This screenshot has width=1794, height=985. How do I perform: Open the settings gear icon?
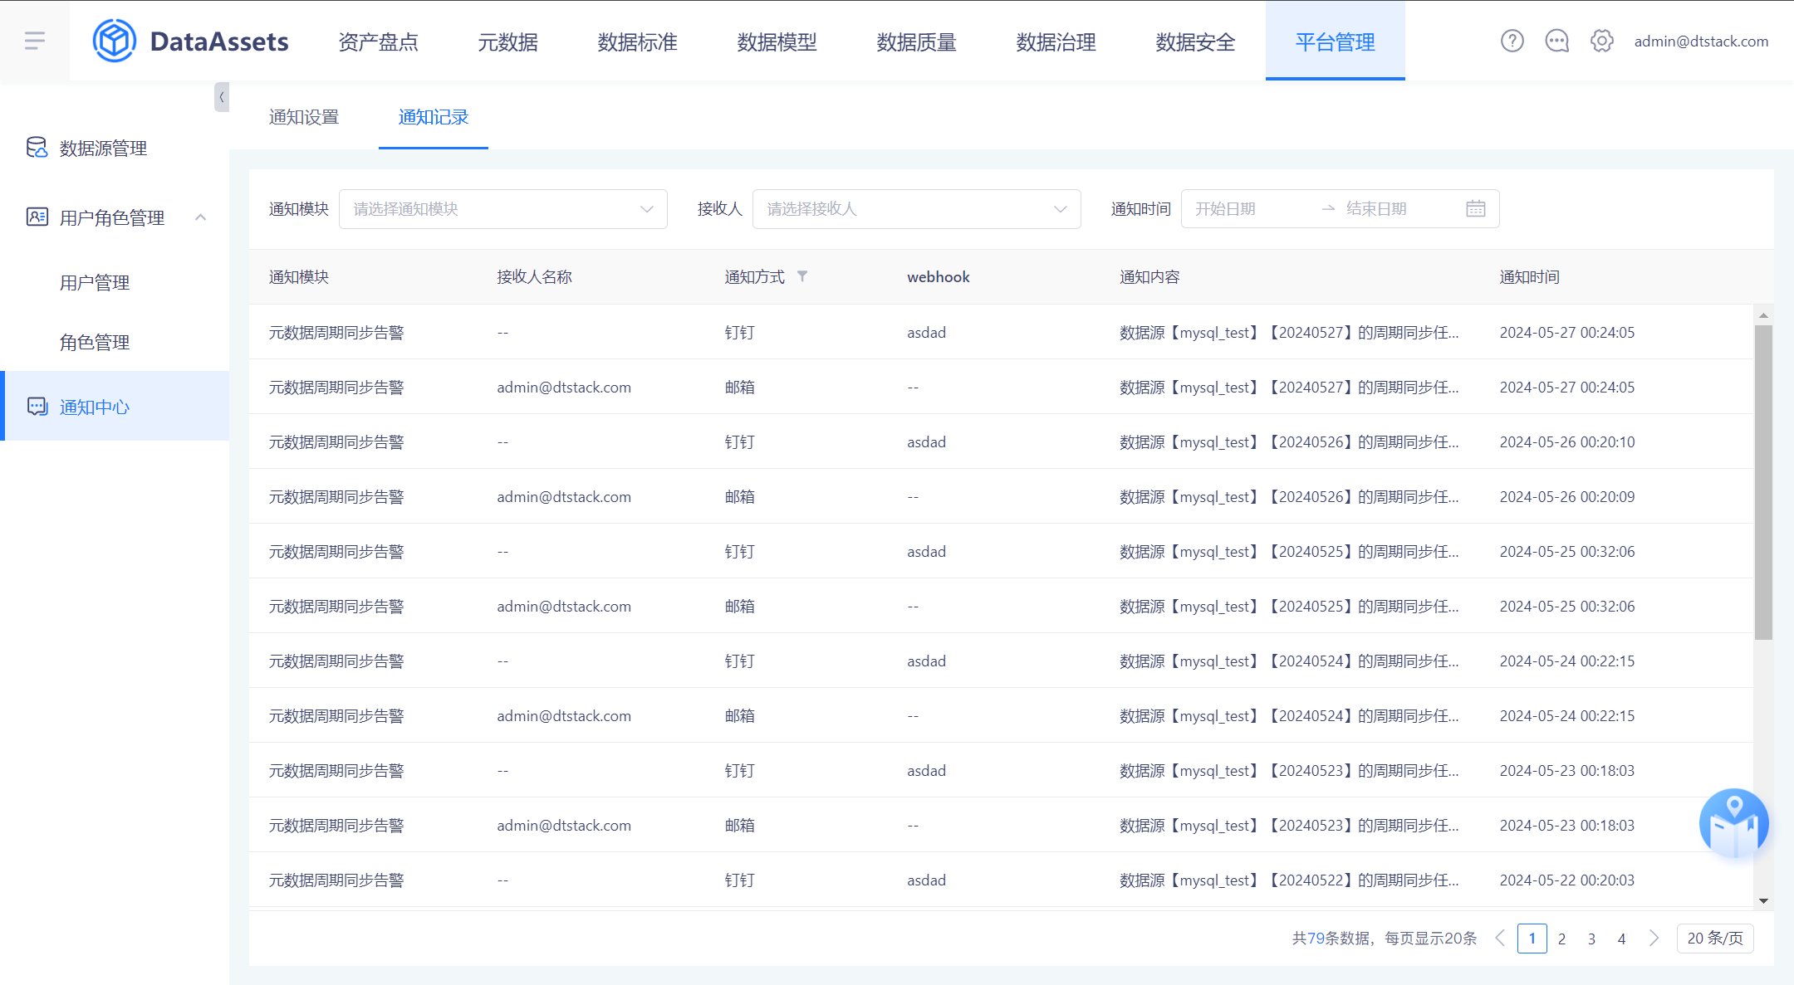point(1601,41)
